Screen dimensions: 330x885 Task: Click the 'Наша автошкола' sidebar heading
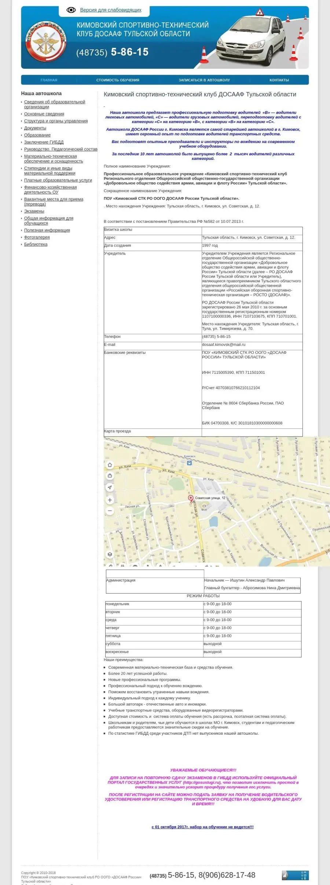41,93
